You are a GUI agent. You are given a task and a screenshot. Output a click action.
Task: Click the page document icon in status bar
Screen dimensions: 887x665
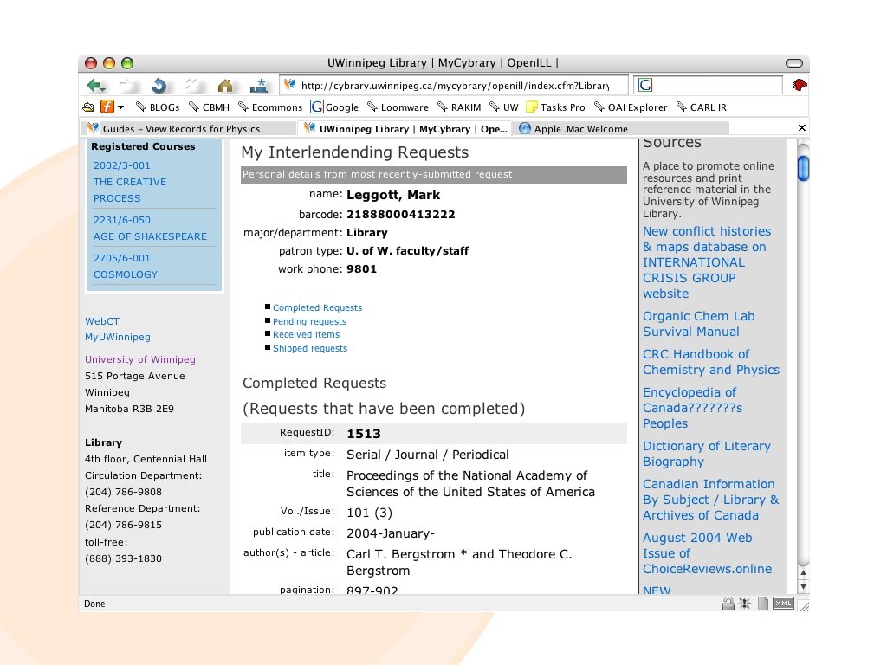click(x=763, y=604)
